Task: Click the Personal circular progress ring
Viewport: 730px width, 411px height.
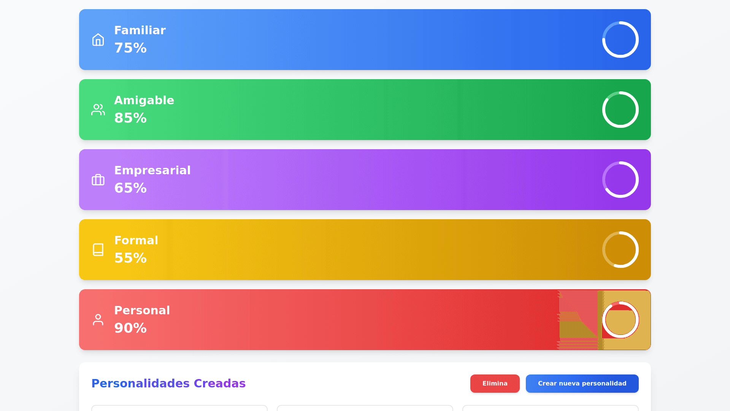Action: tap(620, 320)
